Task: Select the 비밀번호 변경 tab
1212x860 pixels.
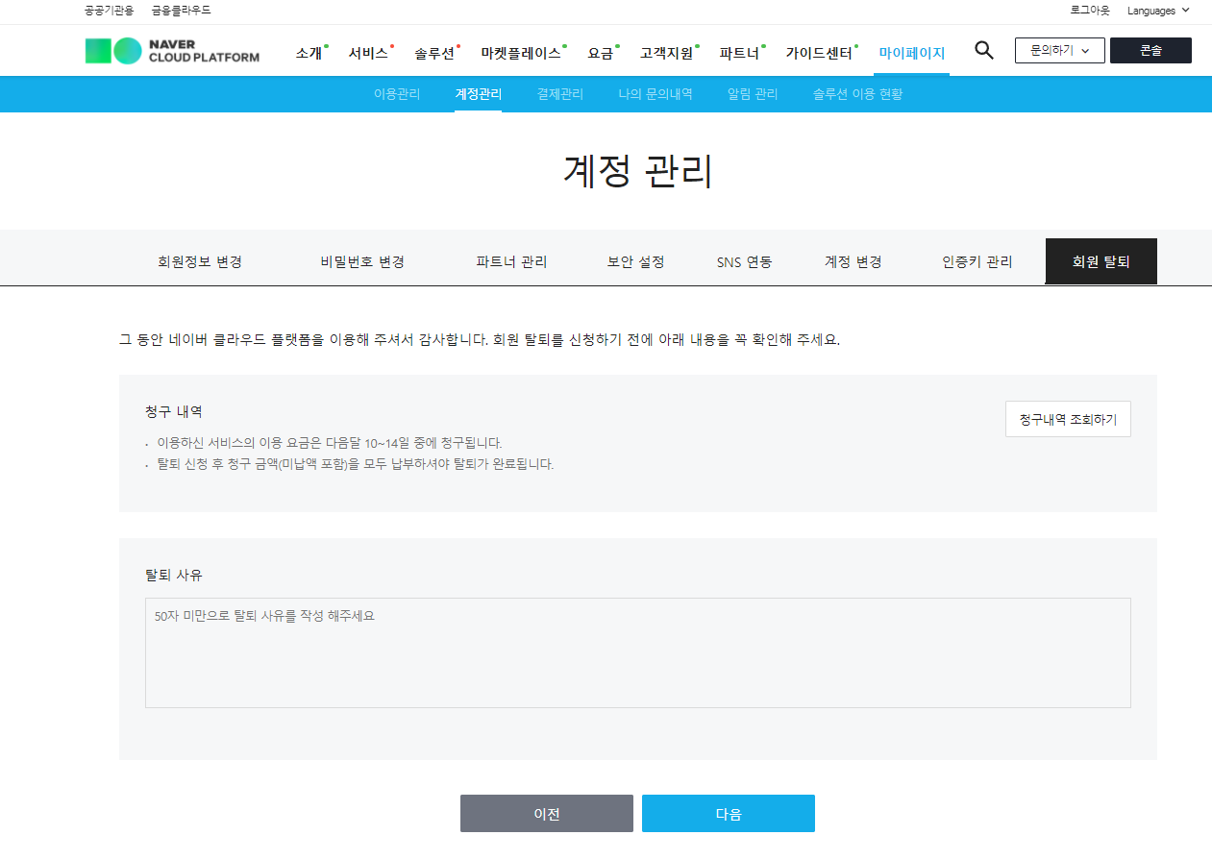Action: tap(362, 261)
